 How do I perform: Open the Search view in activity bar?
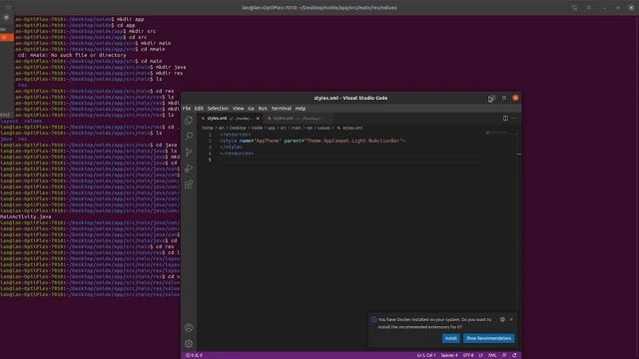(189, 136)
